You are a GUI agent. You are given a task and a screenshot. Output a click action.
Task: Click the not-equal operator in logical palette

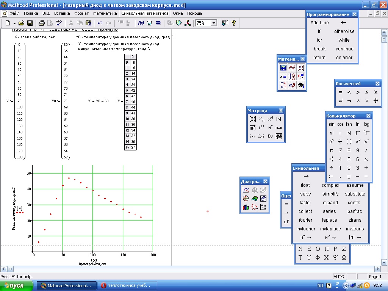pos(340,101)
